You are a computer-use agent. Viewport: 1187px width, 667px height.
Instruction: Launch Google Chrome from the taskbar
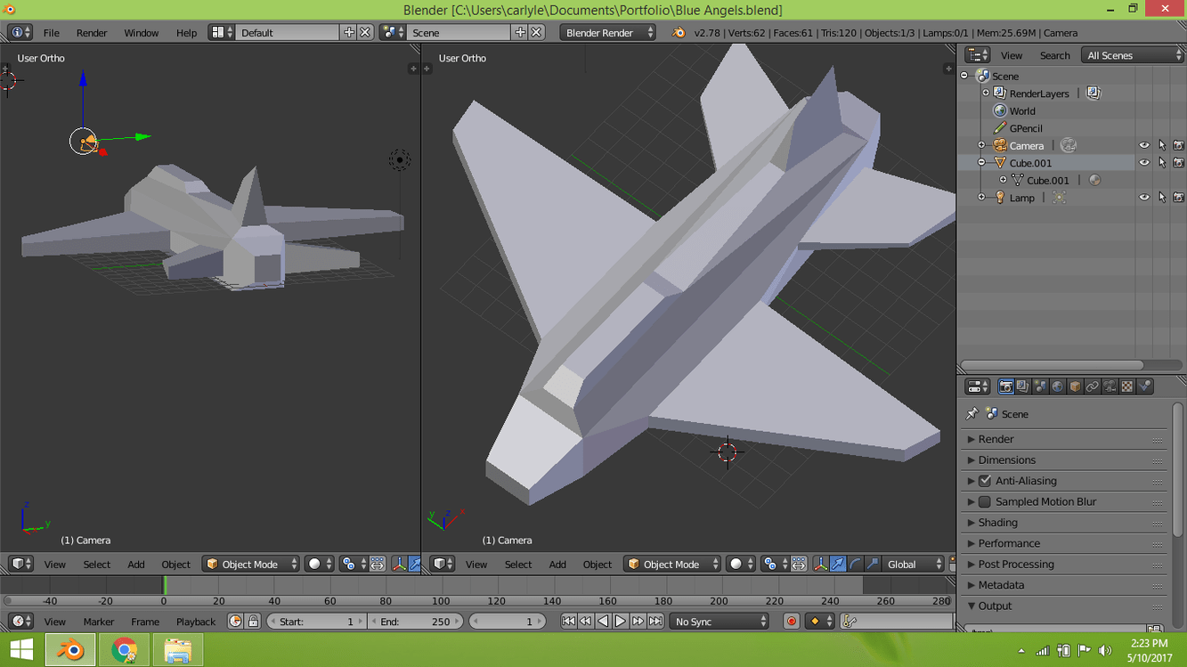124,650
